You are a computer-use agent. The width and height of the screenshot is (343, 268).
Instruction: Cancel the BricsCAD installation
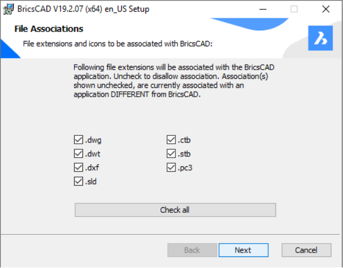(x=306, y=250)
